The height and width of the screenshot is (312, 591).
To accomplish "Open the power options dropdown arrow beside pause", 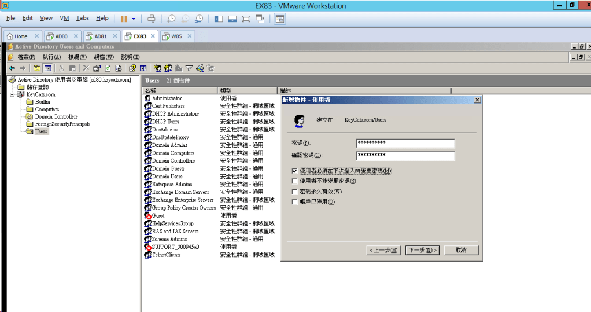I will click(x=134, y=19).
